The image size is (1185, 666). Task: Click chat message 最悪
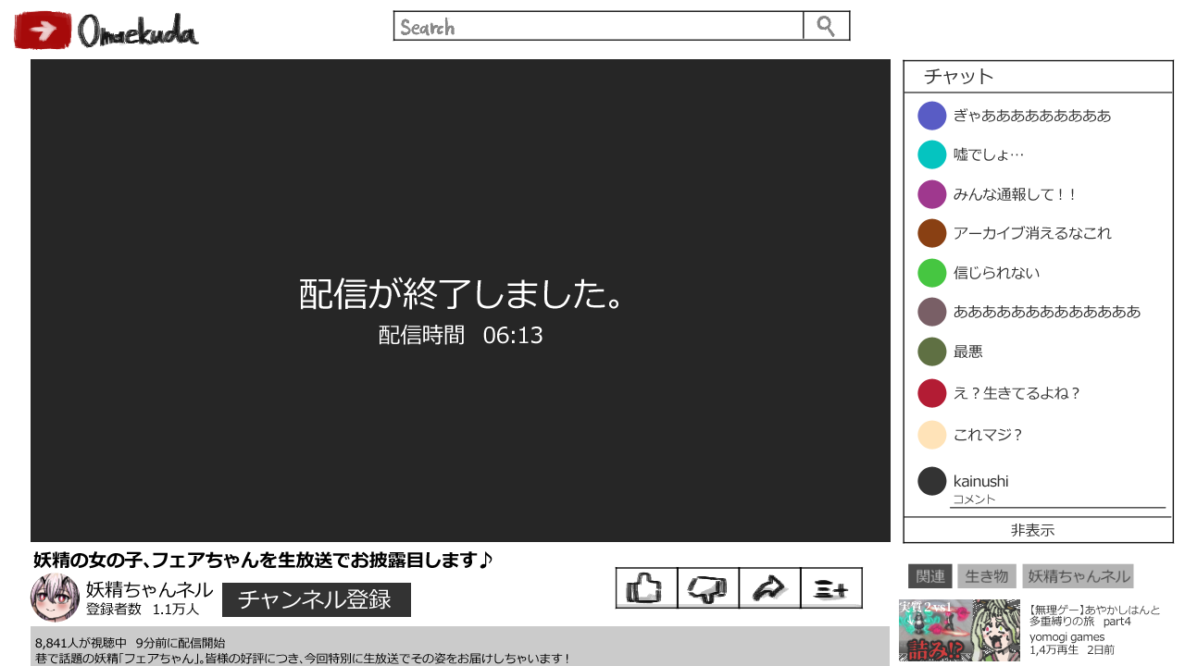[x=968, y=351]
